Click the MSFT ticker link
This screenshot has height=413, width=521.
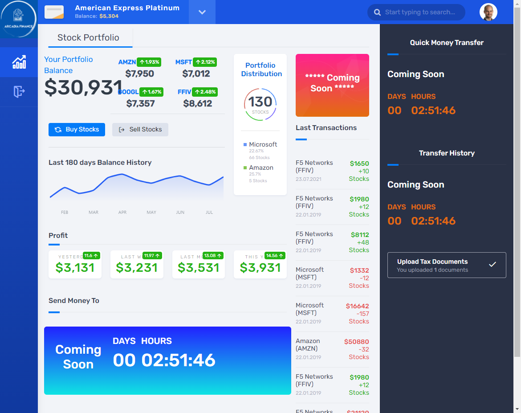coord(183,62)
